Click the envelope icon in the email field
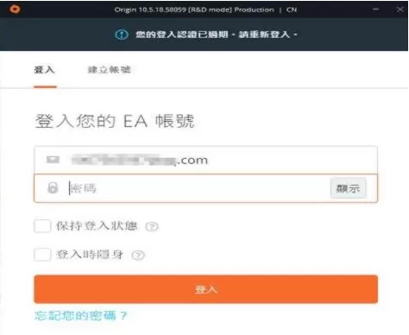The image size is (409, 335). tap(53, 160)
